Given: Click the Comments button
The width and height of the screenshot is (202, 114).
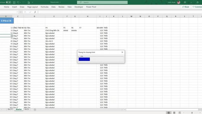Looking at the screenshot, I should point(197,7).
